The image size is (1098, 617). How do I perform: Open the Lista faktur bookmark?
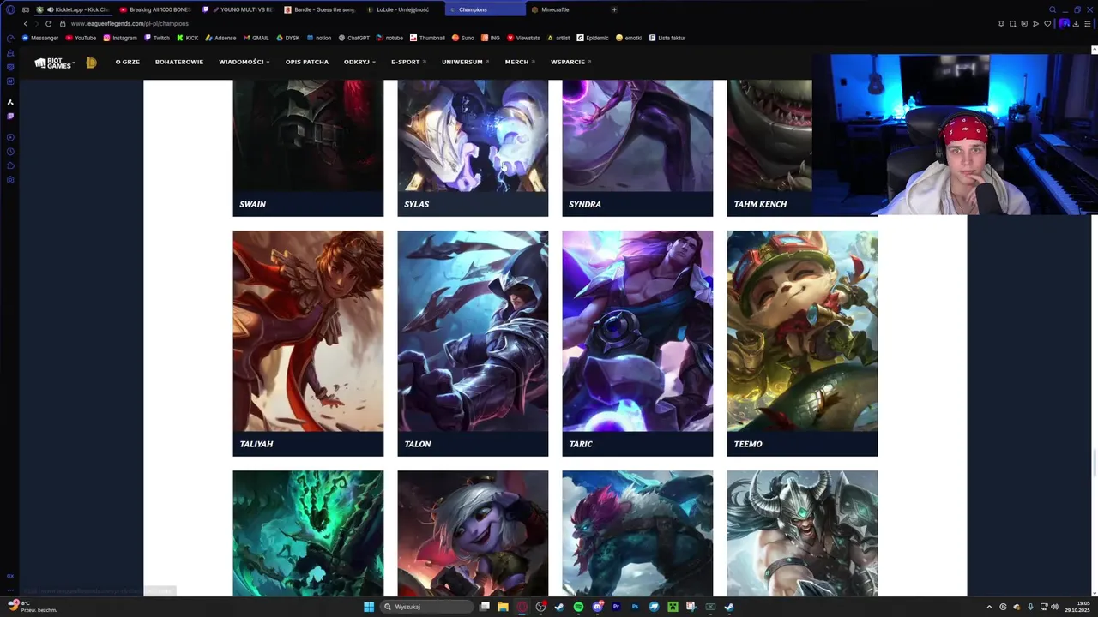point(667,38)
